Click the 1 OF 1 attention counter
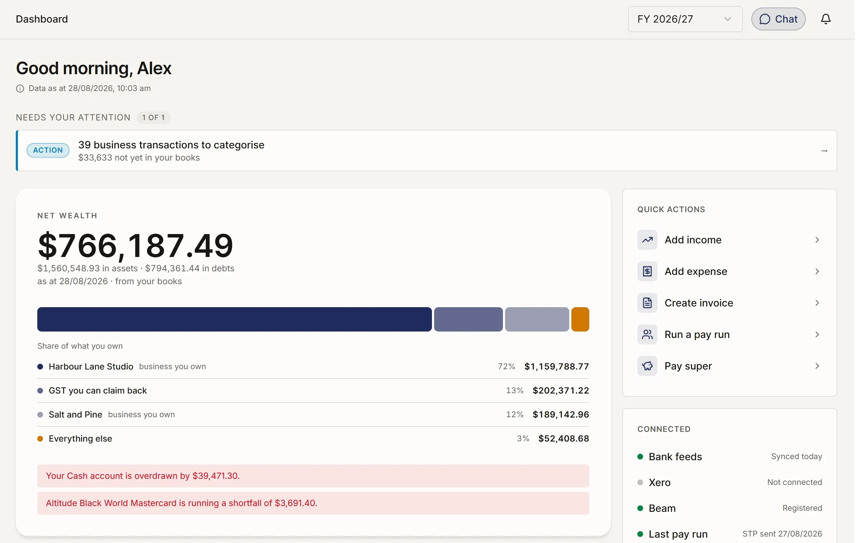The height and width of the screenshot is (543, 856). tap(153, 118)
